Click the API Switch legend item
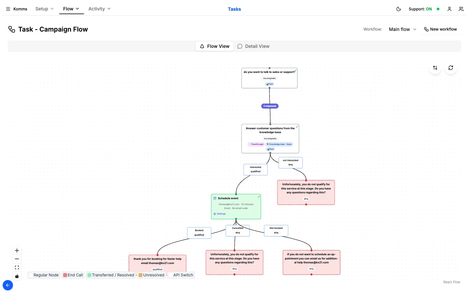 click(181, 275)
